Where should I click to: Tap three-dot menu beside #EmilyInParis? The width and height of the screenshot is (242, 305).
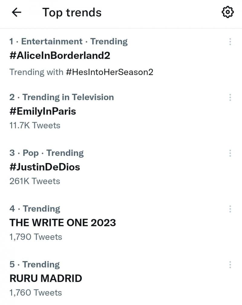click(x=230, y=97)
